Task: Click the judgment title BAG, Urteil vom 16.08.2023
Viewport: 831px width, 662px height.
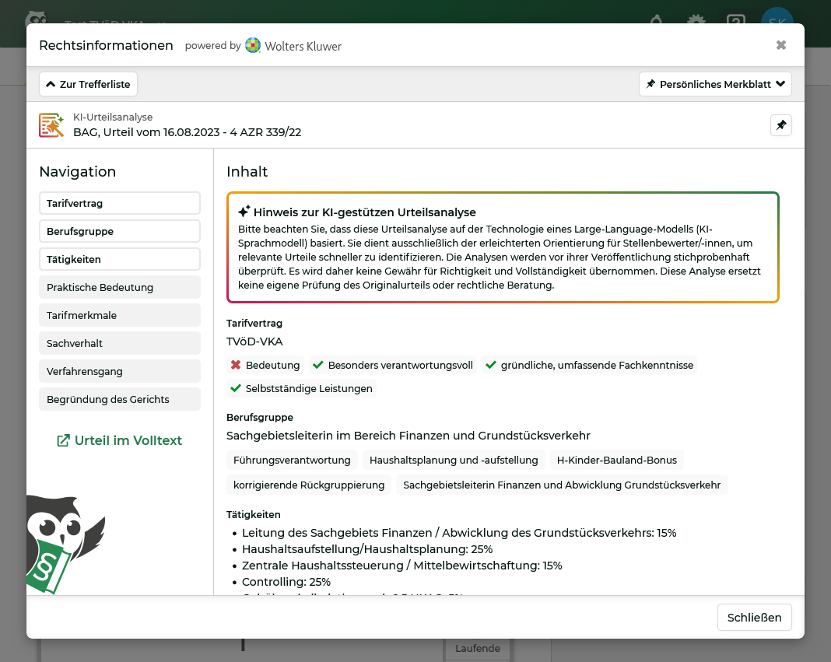Action: (187, 132)
